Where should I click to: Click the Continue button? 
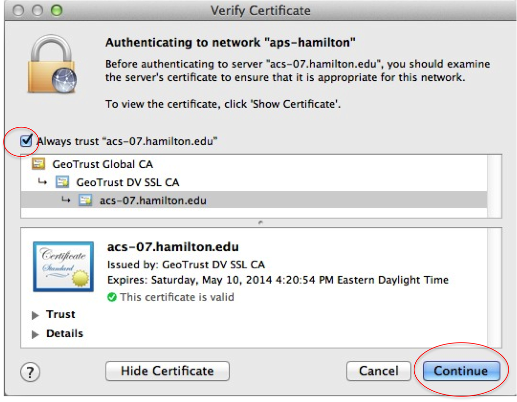(x=461, y=371)
